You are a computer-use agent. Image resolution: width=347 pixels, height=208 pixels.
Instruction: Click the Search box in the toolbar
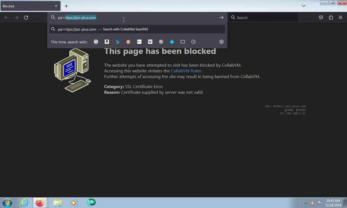click(x=263, y=18)
